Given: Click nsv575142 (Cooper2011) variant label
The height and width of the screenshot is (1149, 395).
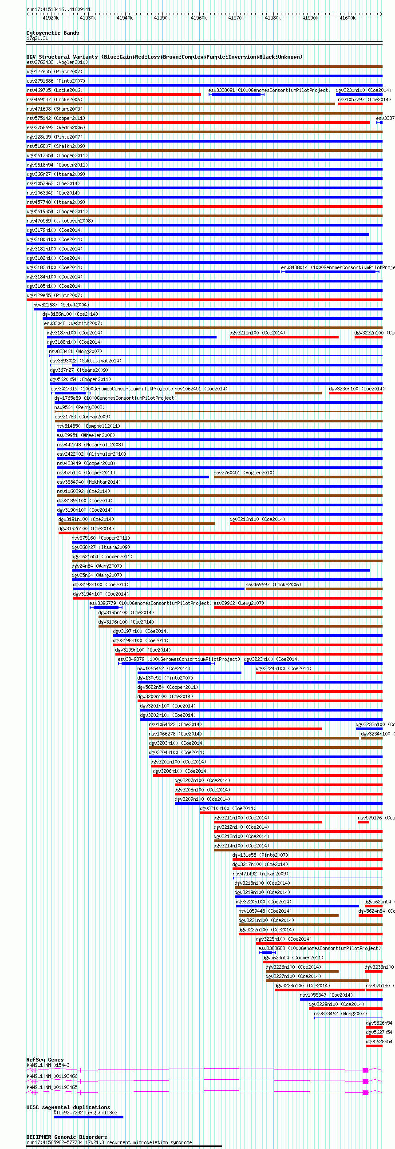Looking at the screenshot, I should (x=56, y=119).
